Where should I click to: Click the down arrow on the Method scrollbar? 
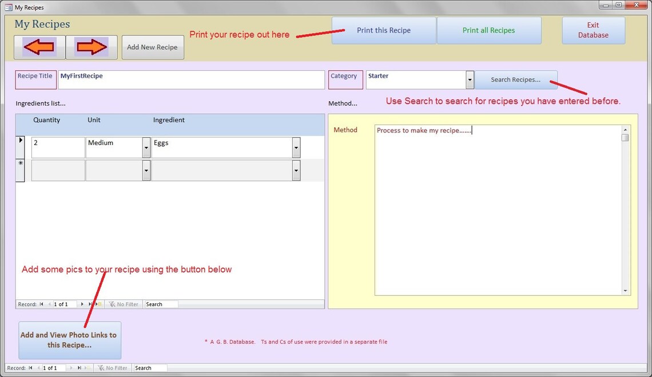(x=625, y=290)
